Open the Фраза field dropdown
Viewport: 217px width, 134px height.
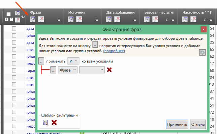(67, 70)
